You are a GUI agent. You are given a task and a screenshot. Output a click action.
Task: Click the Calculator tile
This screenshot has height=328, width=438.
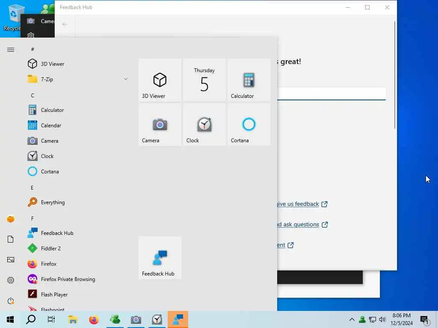249,80
